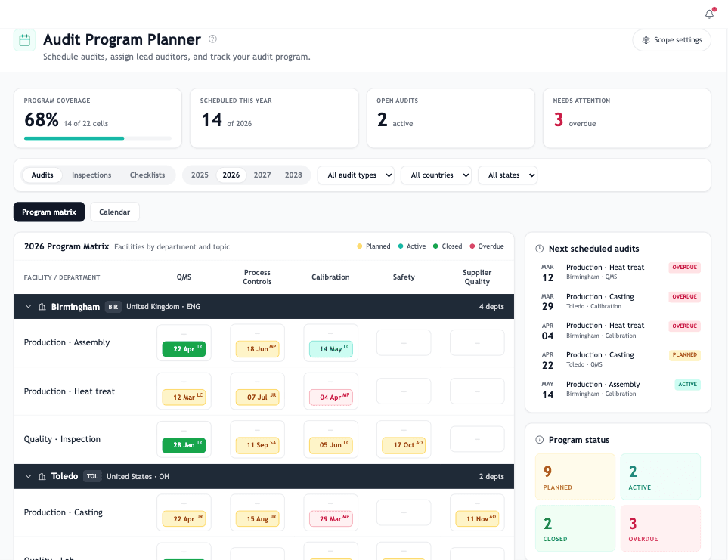Open the 12 Mar QMS audit chip
Viewport: 728px width, 560px height.
184,398
